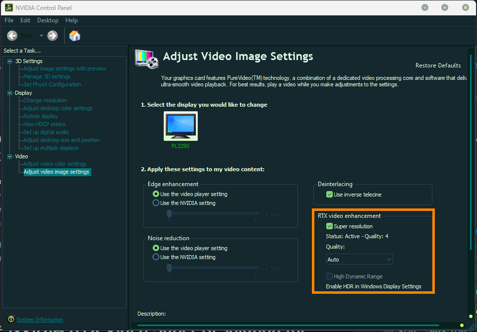The height and width of the screenshot is (332, 477).
Task: Open Rotate display task
Action: 41,116
